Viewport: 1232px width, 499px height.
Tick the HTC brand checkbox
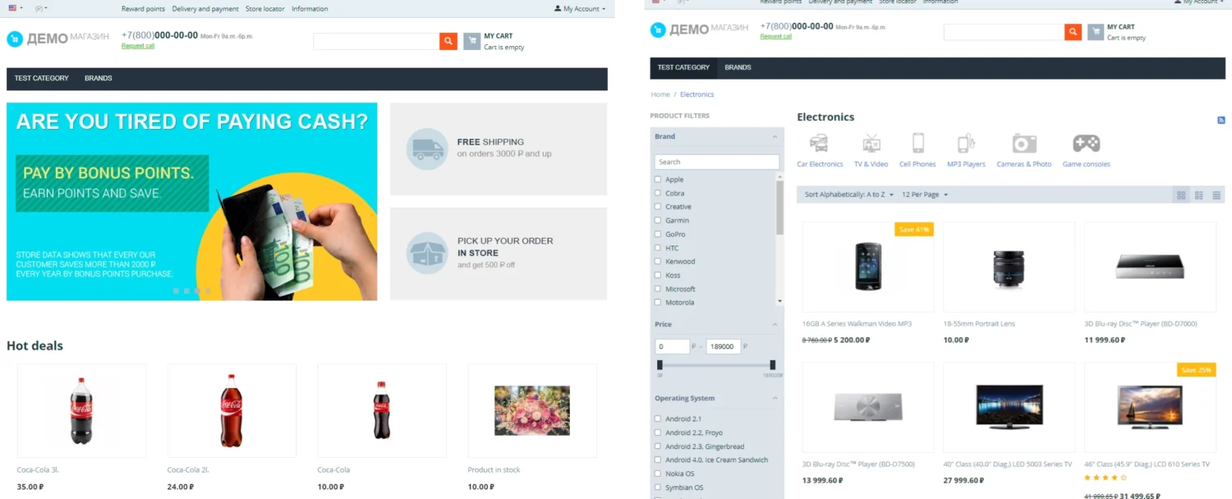658,247
